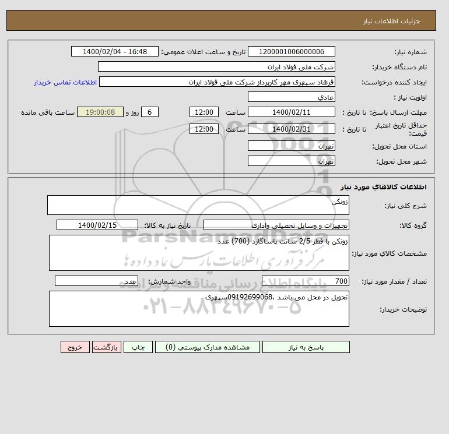Click the بازگشت back button
449x434 pixels.
[x=107, y=347]
